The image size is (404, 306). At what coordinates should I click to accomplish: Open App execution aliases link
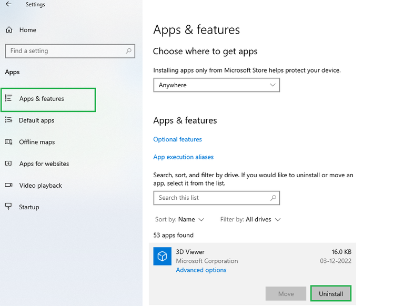point(183,157)
